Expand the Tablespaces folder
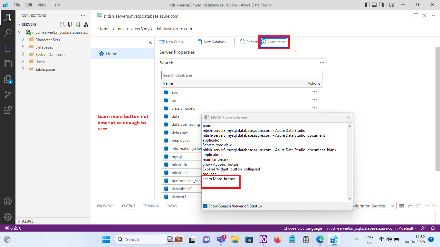Viewport: 440px width, 247px height. pos(23,69)
